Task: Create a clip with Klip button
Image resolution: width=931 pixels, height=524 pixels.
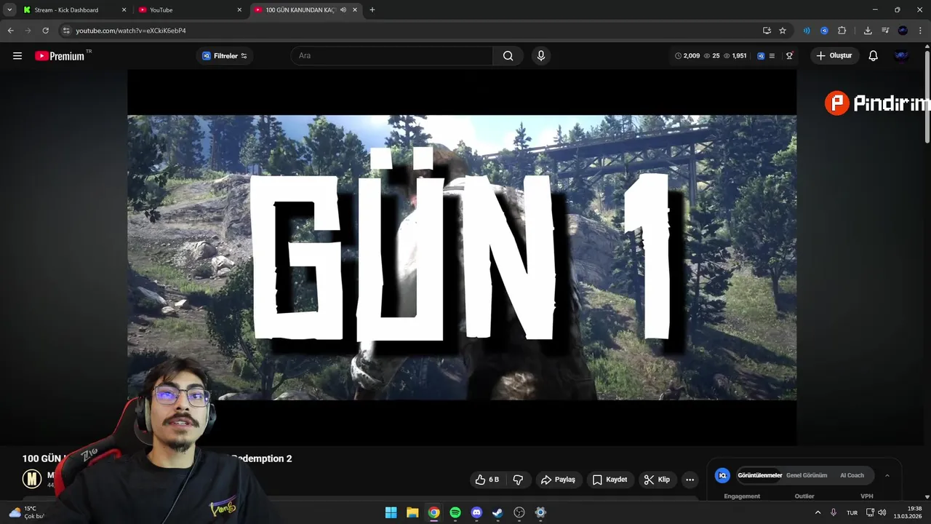Action: [x=657, y=480]
